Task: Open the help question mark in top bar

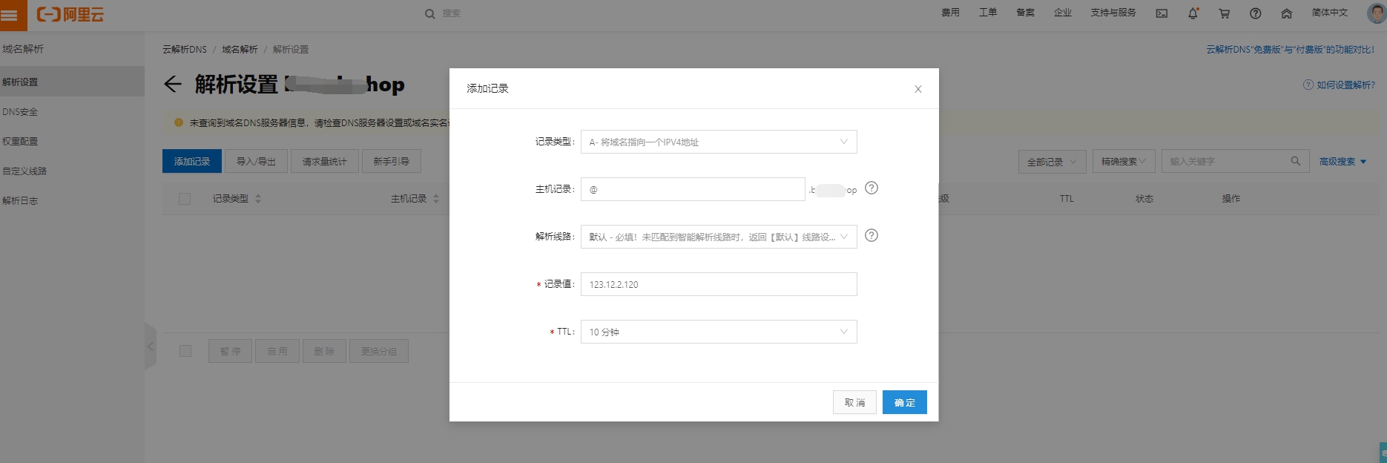Action: pyautogui.click(x=1255, y=13)
